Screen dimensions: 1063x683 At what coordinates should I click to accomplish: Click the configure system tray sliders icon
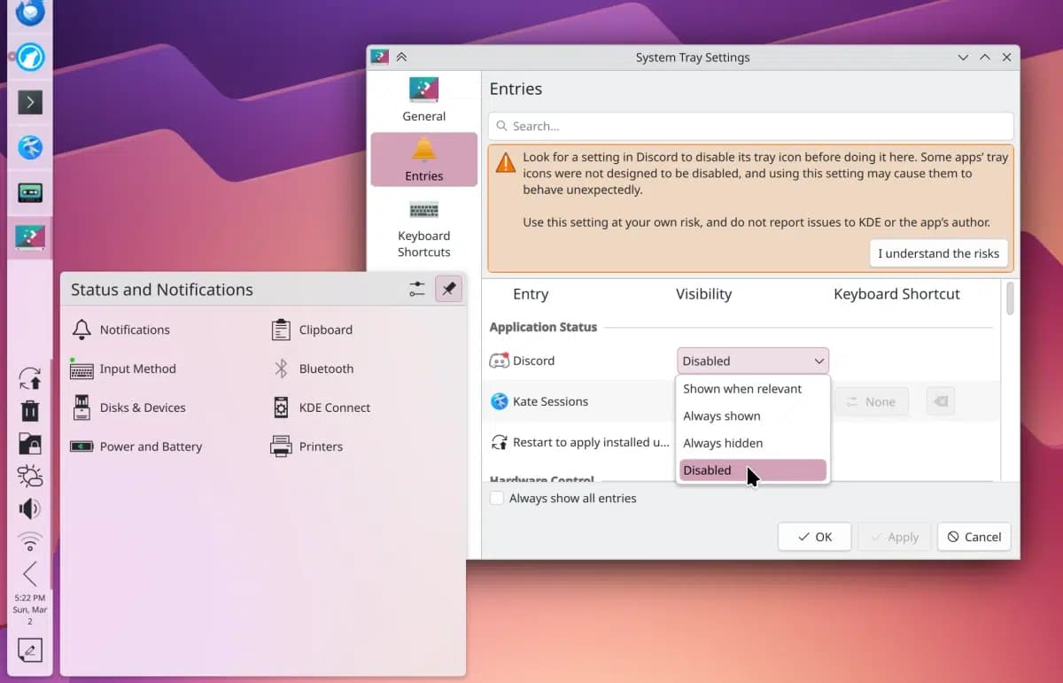[x=417, y=289]
